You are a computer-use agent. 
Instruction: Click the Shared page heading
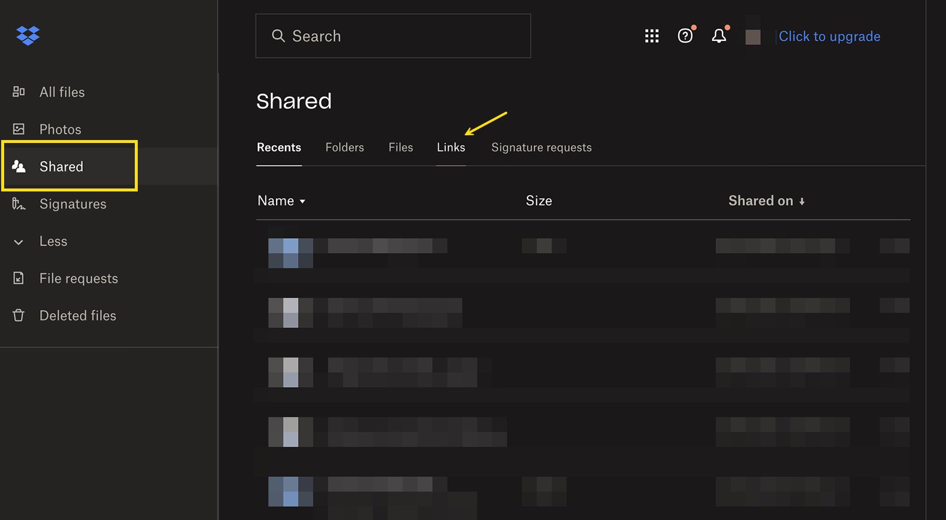coord(294,101)
